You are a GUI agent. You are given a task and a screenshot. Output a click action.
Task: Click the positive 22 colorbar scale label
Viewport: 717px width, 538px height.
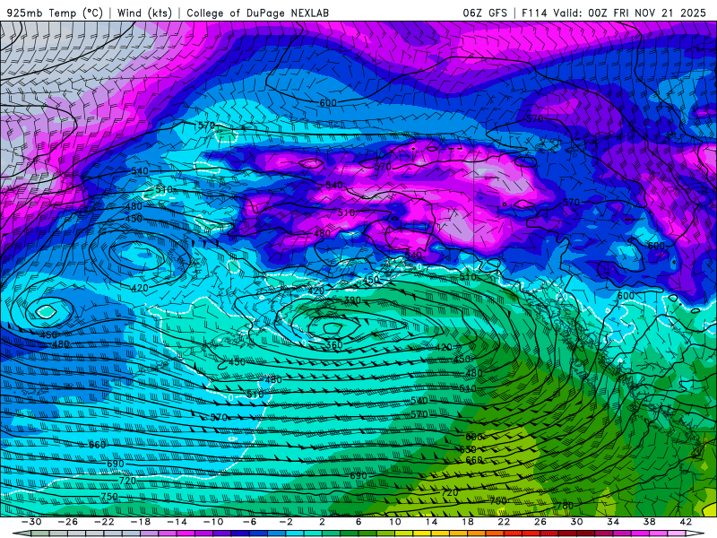(x=504, y=522)
